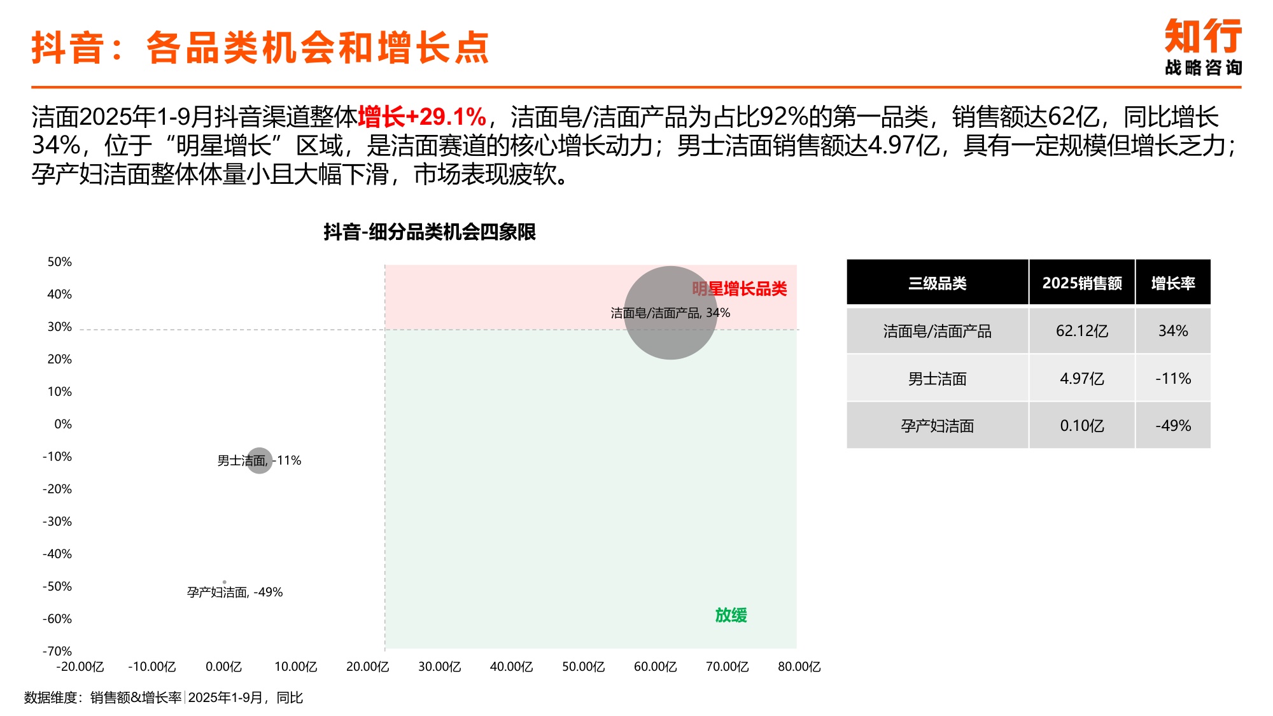Click the -49% table cell
This screenshot has height=716, width=1273.
pyautogui.click(x=1173, y=425)
